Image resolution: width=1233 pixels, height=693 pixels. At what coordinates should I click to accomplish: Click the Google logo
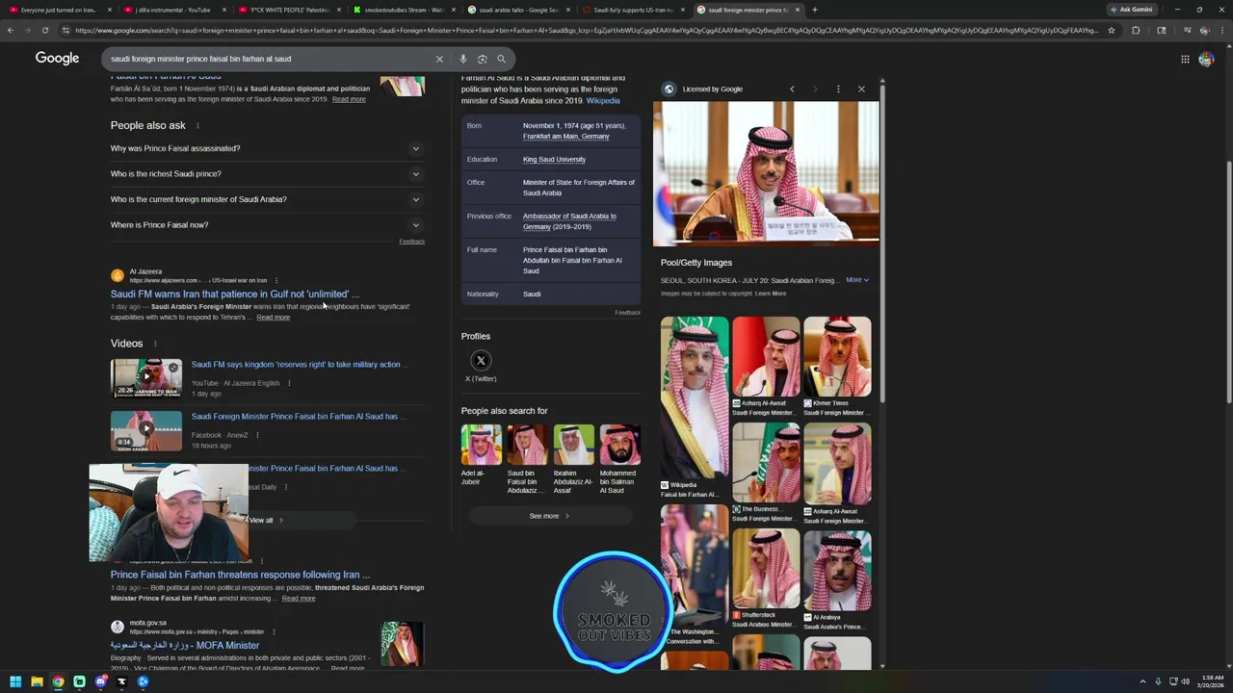click(x=57, y=59)
